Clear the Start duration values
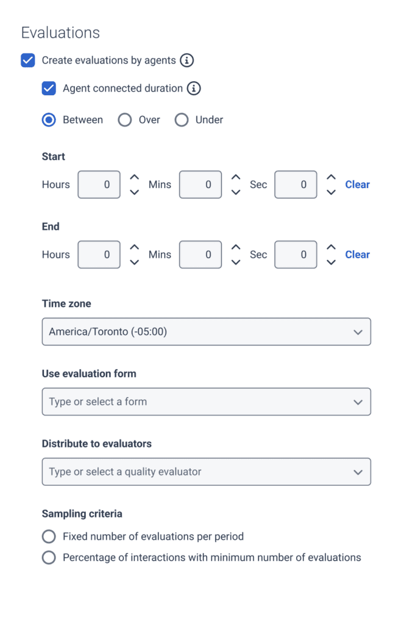 (357, 184)
